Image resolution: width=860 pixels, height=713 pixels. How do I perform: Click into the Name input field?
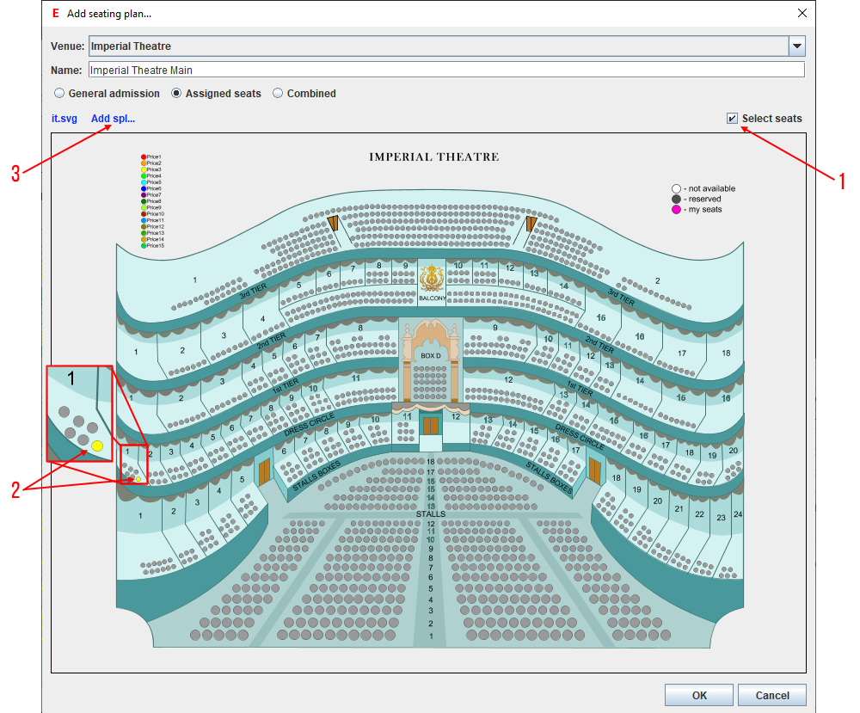pos(447,70)
